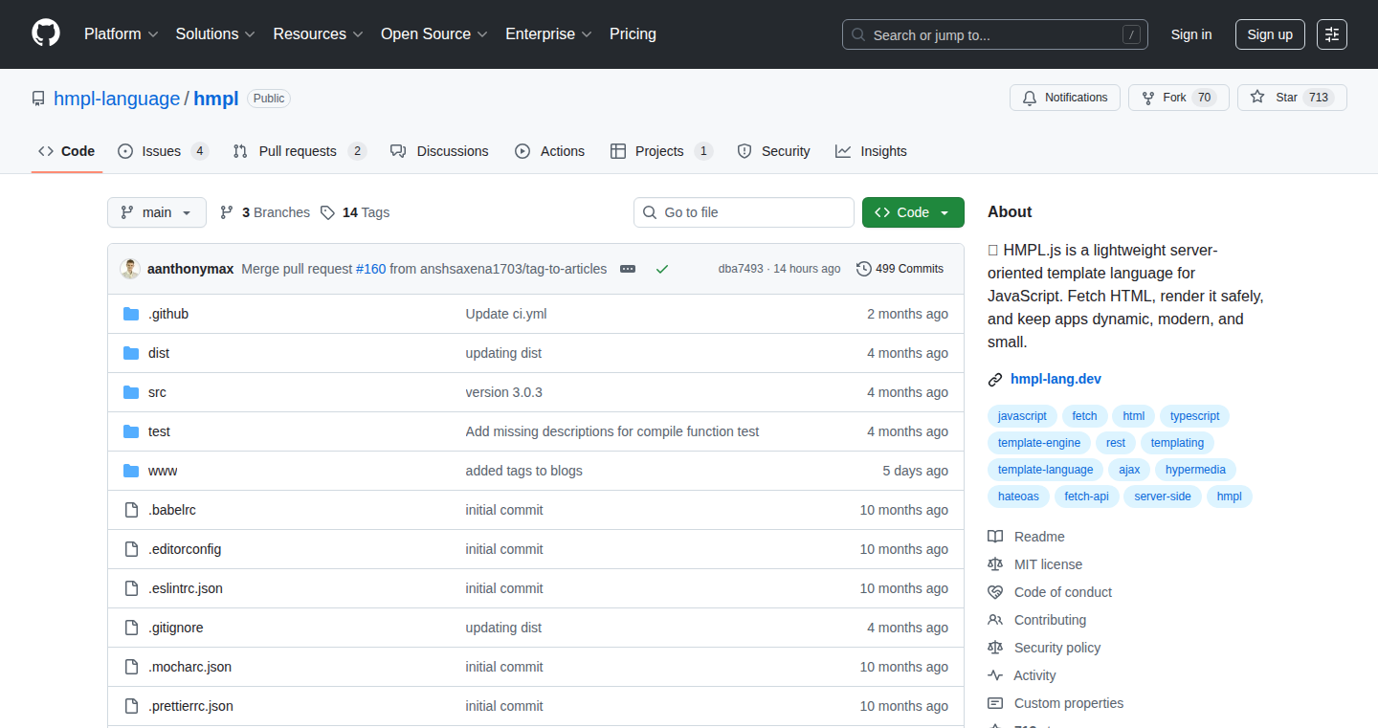The height and width of the screenshot is (728, 1378).
Task: Open the hmpl-language owner link
Action: point(117,99)
